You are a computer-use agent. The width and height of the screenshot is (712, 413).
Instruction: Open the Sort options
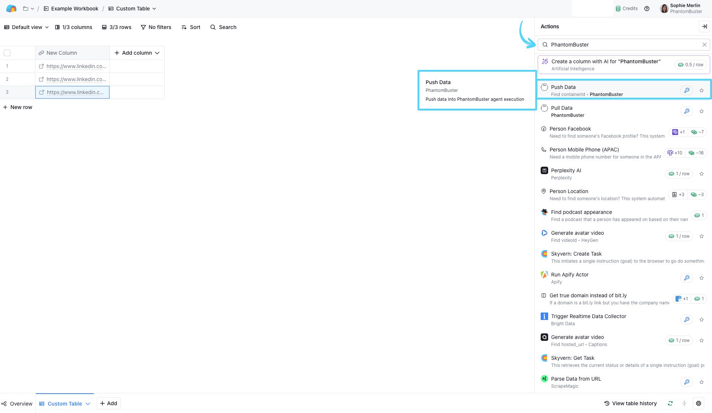click(x=191, y=27)
